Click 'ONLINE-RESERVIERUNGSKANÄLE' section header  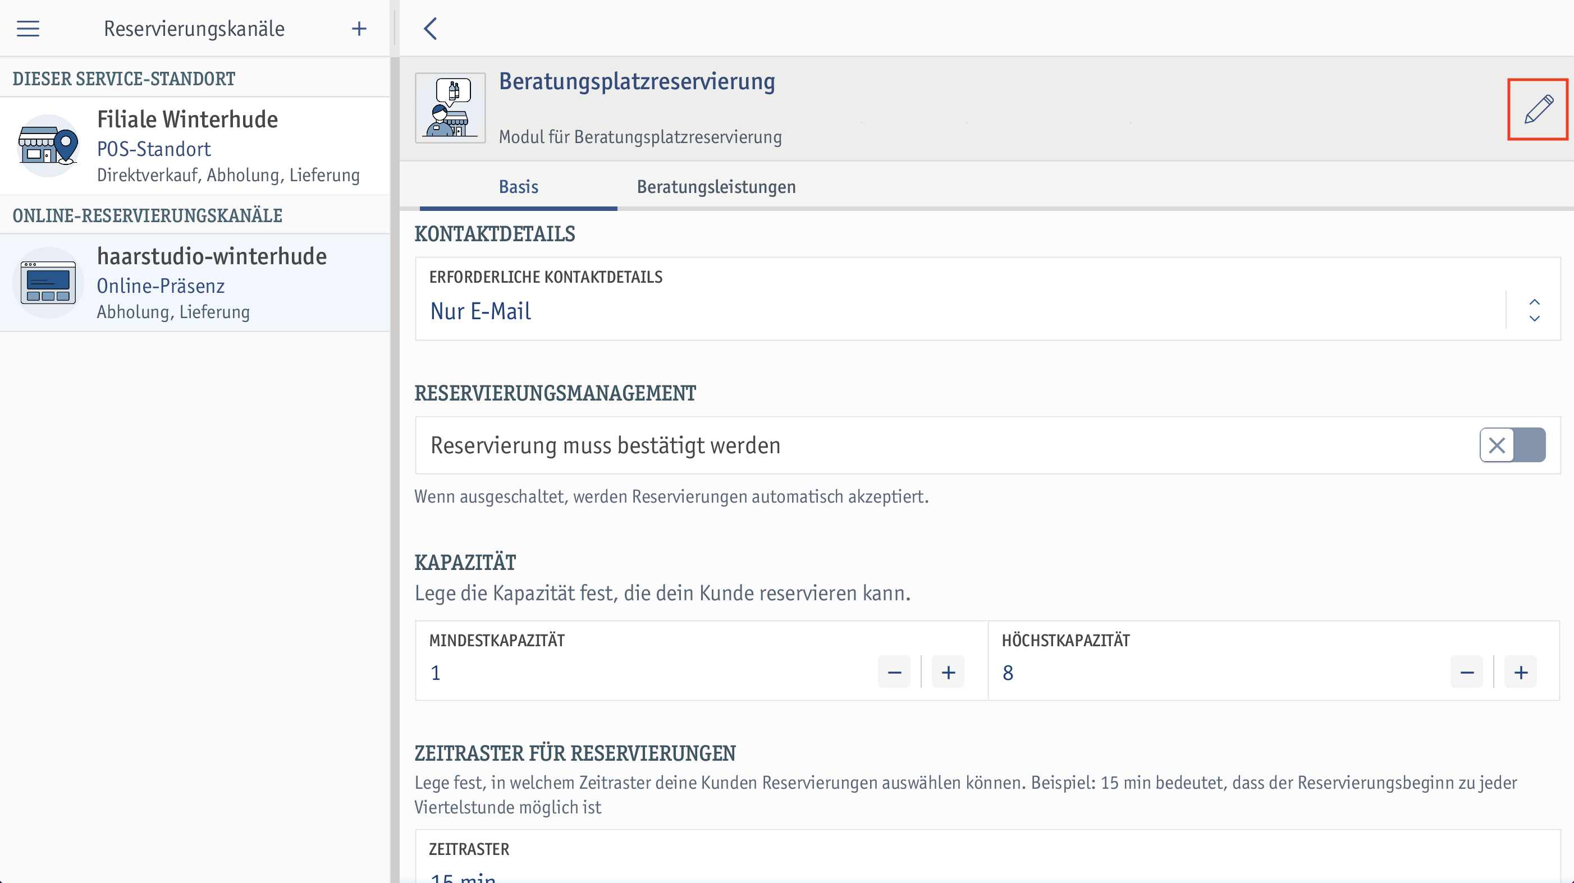pos(147,215)
